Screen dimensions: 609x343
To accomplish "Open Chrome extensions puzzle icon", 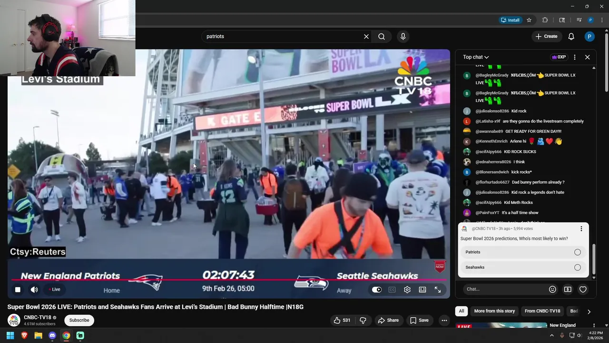I will [x=545, y=20].
